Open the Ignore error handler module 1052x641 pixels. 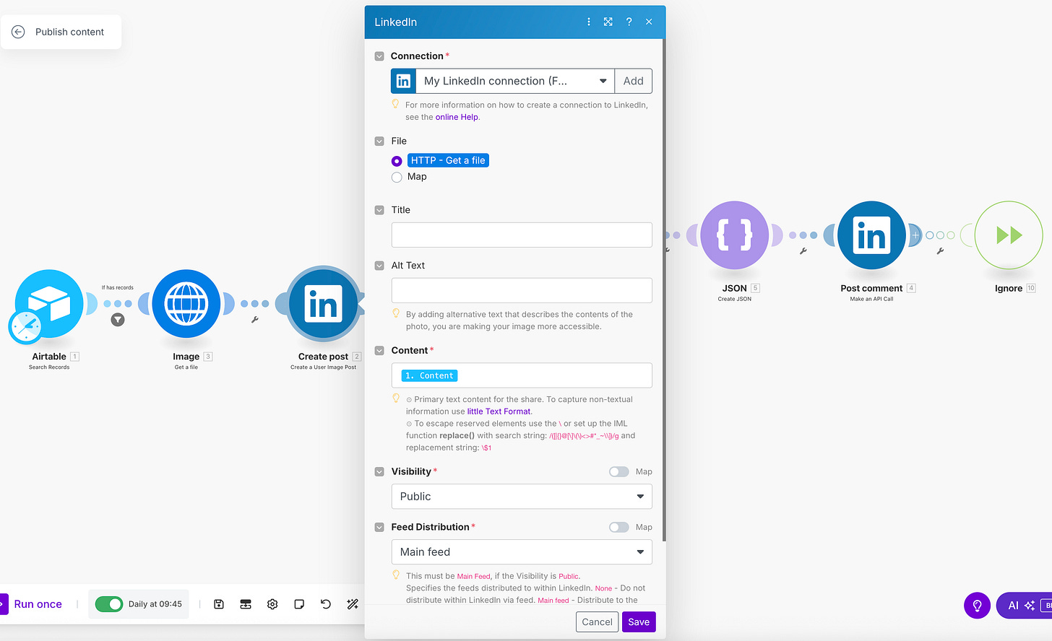pos(1009,235)
